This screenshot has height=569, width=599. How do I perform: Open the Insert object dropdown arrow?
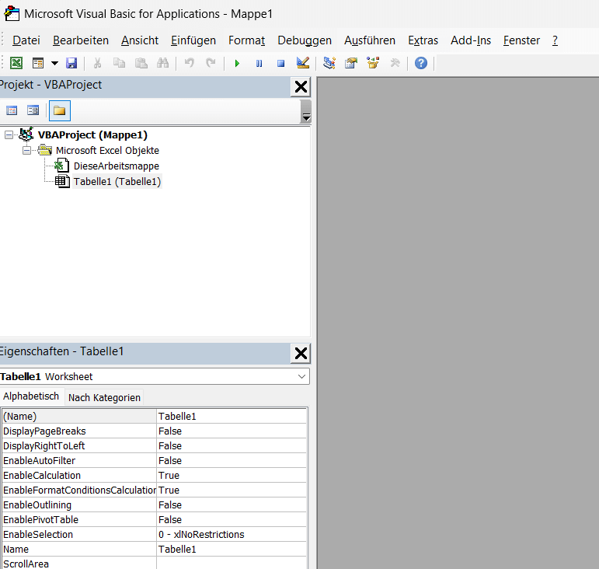(x=54, y=63)
